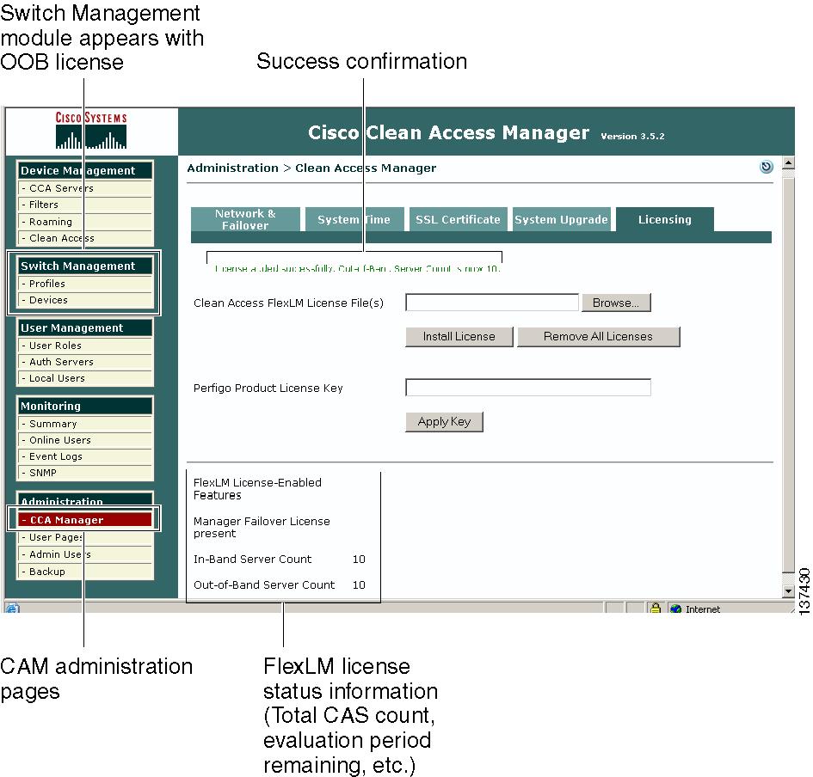Click the Administration module header

[x=85, y=499]
